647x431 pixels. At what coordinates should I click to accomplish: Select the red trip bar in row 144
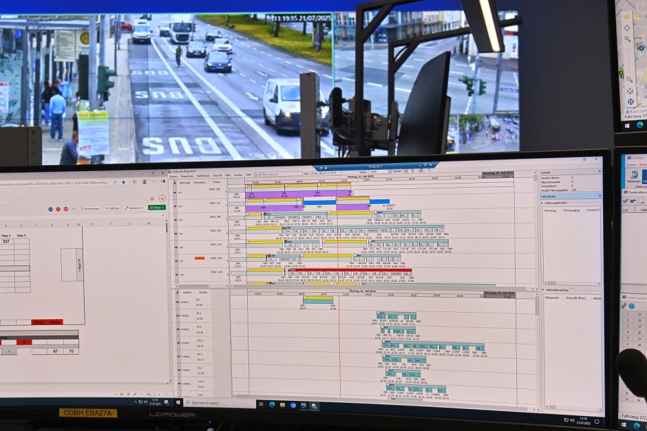click(350, 270)
